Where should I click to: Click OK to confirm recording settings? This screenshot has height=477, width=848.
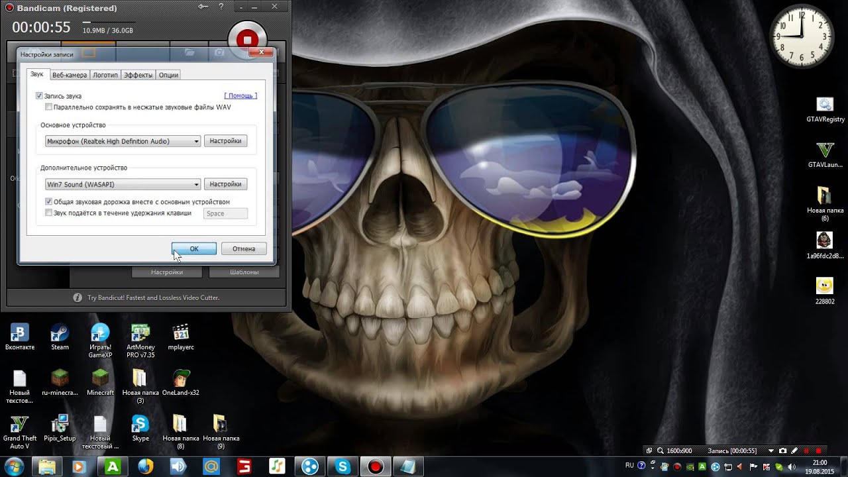coord(194,248)
